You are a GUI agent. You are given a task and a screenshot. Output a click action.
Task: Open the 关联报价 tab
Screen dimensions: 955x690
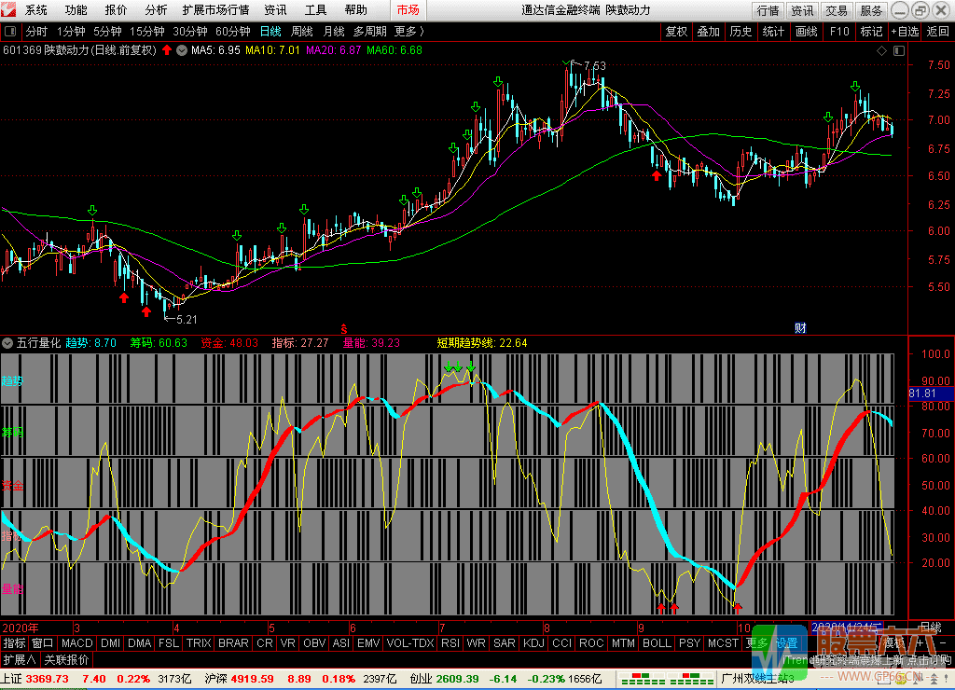(x=66, y=659)
